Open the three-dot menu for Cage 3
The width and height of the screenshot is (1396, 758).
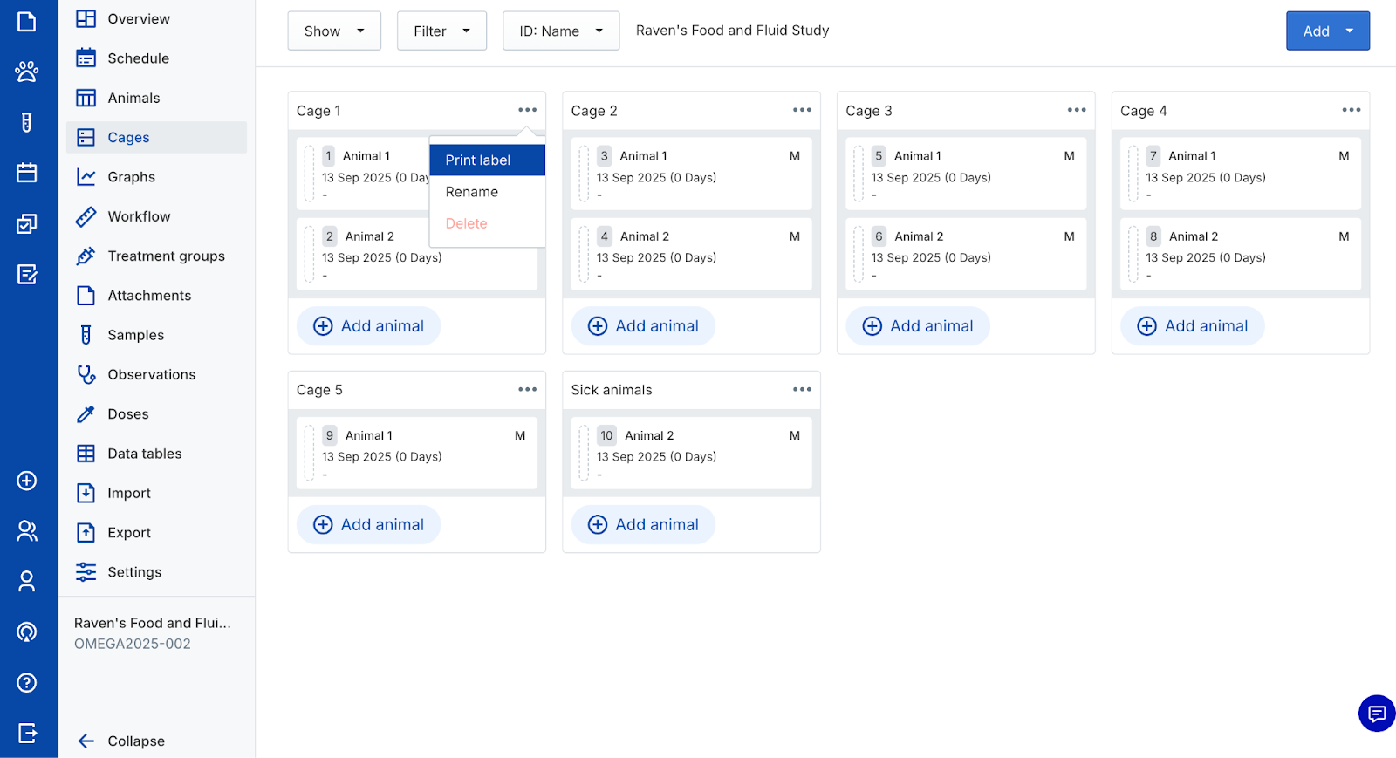(x=1077, y=110)
